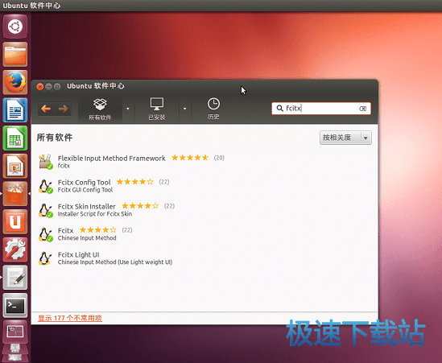Open the Ubuntu Dash home button

[x=15, y=27]
